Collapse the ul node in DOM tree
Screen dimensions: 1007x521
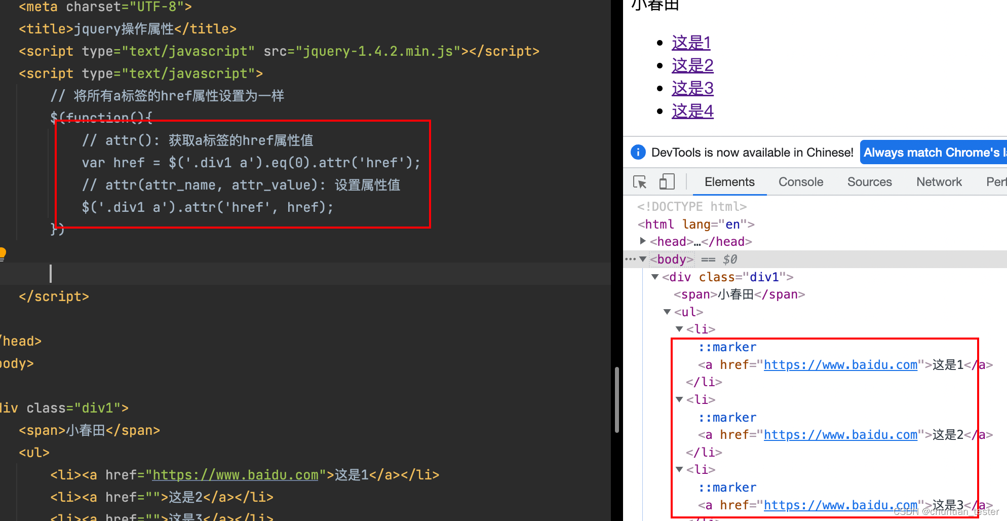[667, 312]
